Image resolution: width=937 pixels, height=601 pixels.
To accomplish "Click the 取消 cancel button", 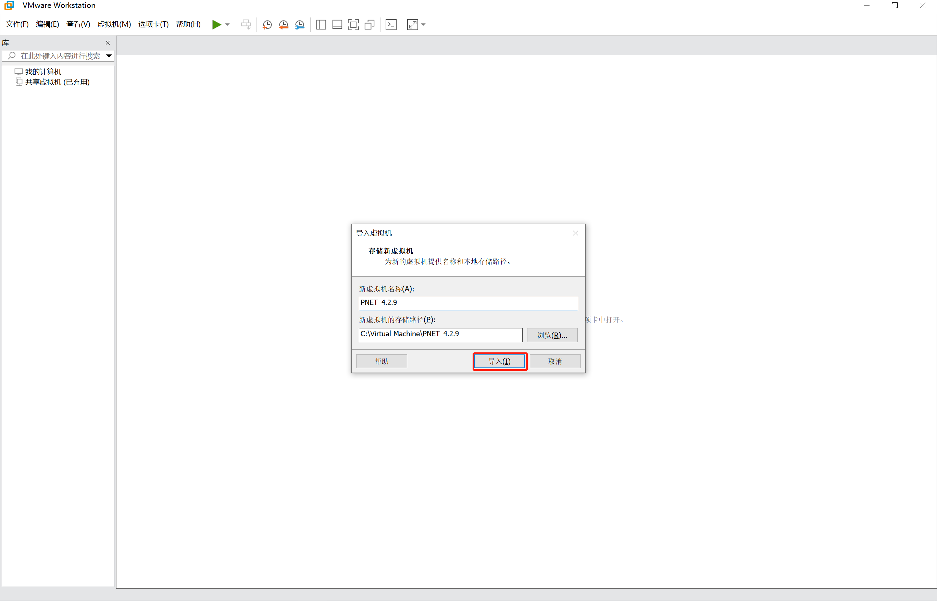I will tap(555, 361).
